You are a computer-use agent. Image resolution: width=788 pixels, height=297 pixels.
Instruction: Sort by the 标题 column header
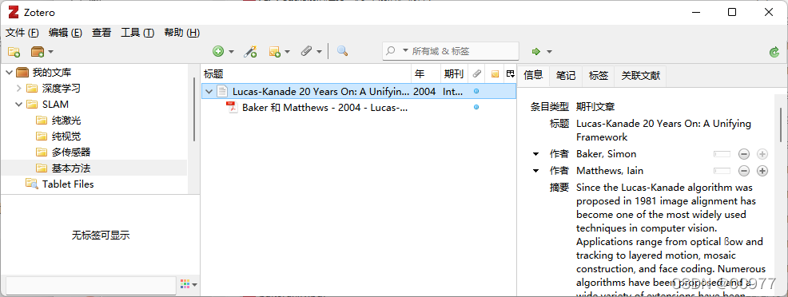tap(306, 74)
